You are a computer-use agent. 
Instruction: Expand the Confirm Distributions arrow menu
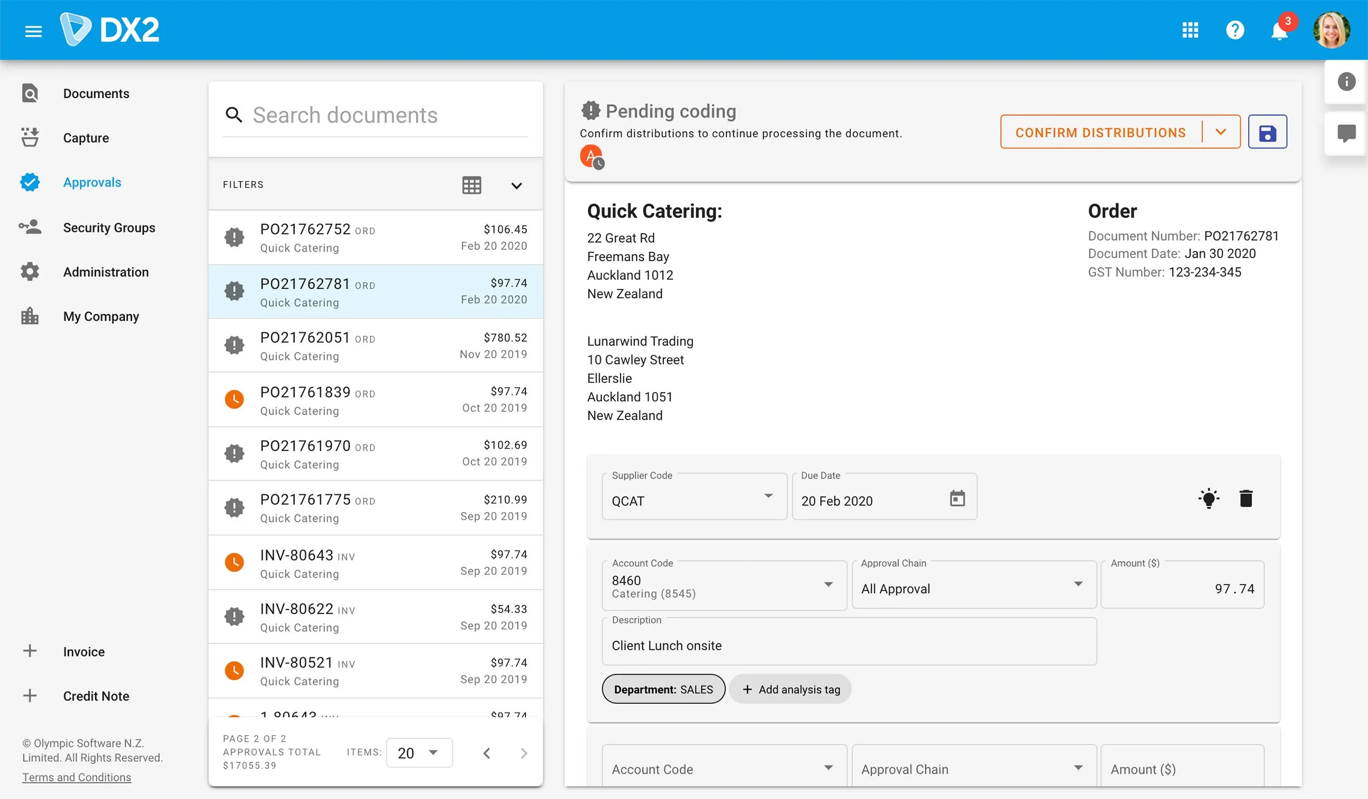click(1220, 132)
